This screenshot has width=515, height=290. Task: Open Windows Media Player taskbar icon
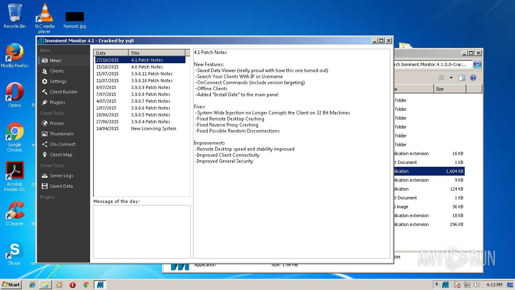click(x=59, y=285)
